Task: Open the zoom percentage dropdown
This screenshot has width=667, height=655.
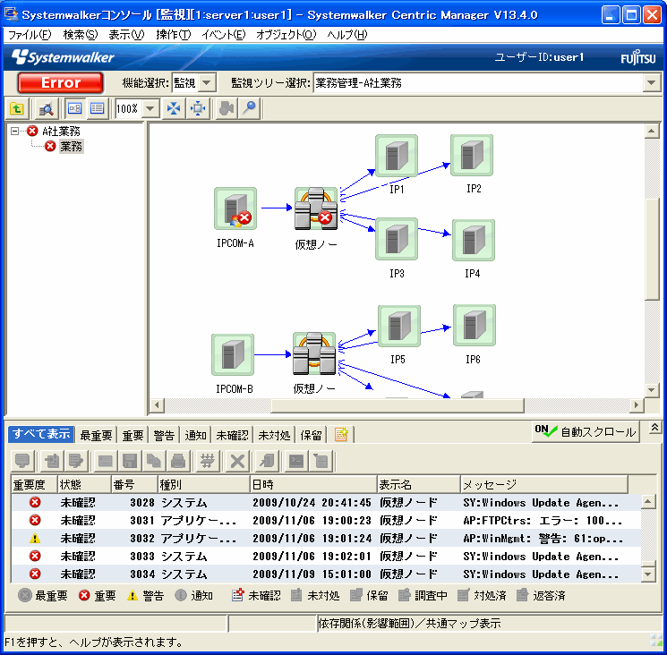Action: pyautogui.click(x=150, y=109)
